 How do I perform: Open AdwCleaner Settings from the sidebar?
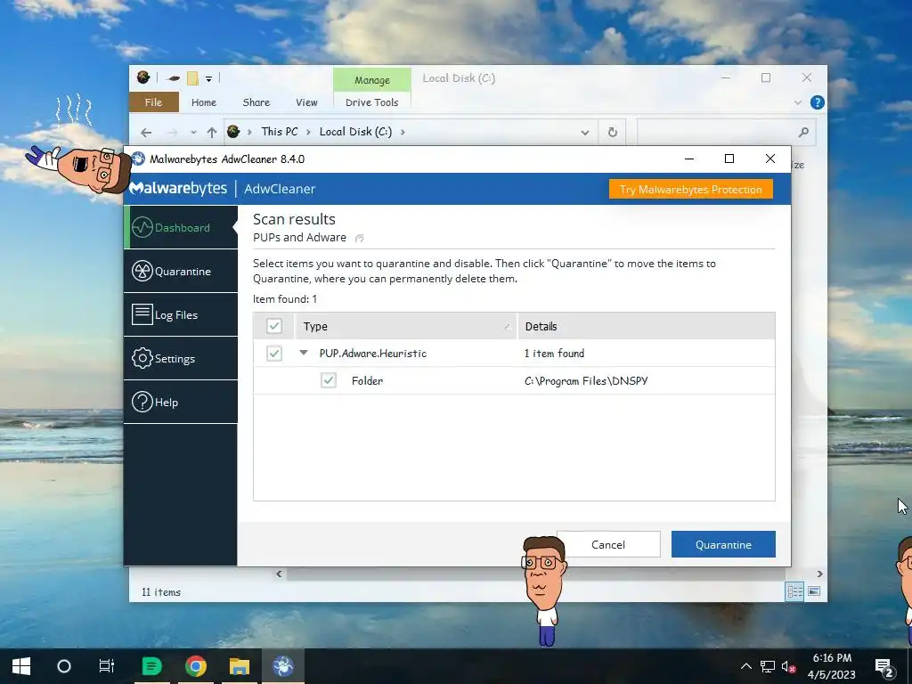[x=181, y=358]
